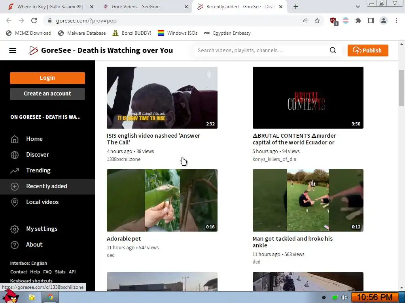
Task: Close the Gallo Salame tab
Action: pos(92,7)
